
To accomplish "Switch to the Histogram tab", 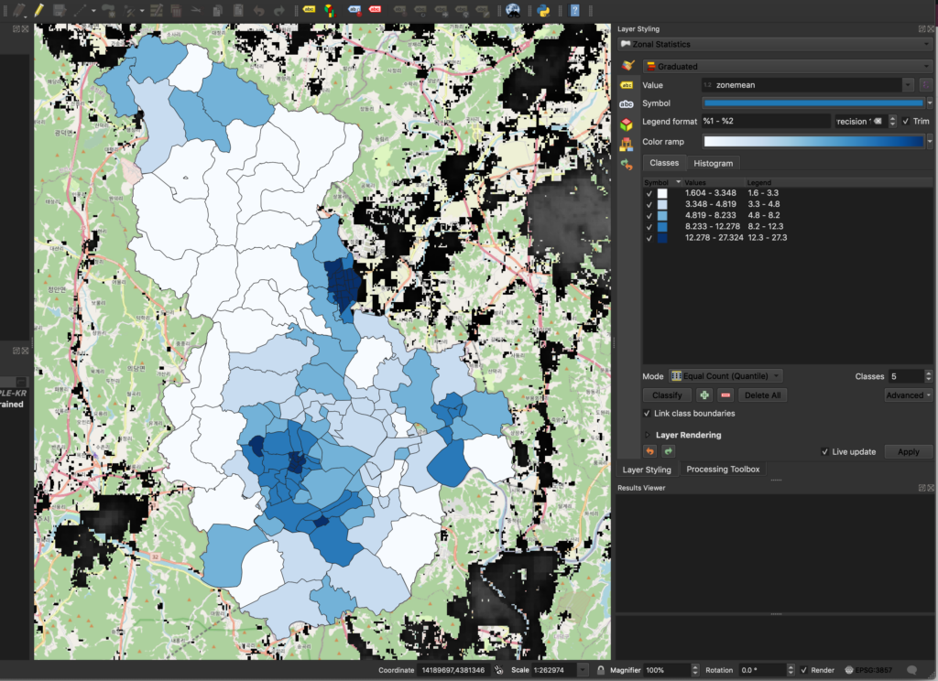I will coord(714,163).
